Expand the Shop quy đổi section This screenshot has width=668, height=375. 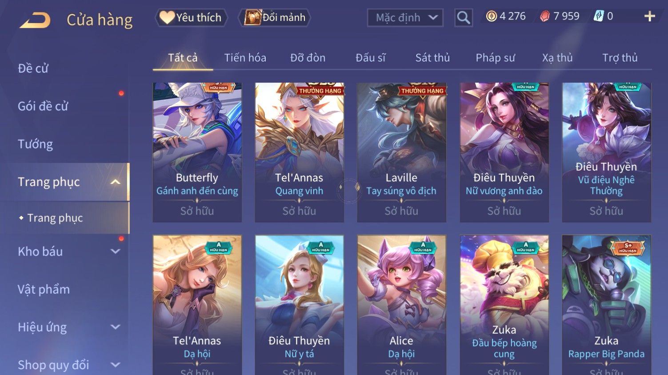tap(115, 365)
